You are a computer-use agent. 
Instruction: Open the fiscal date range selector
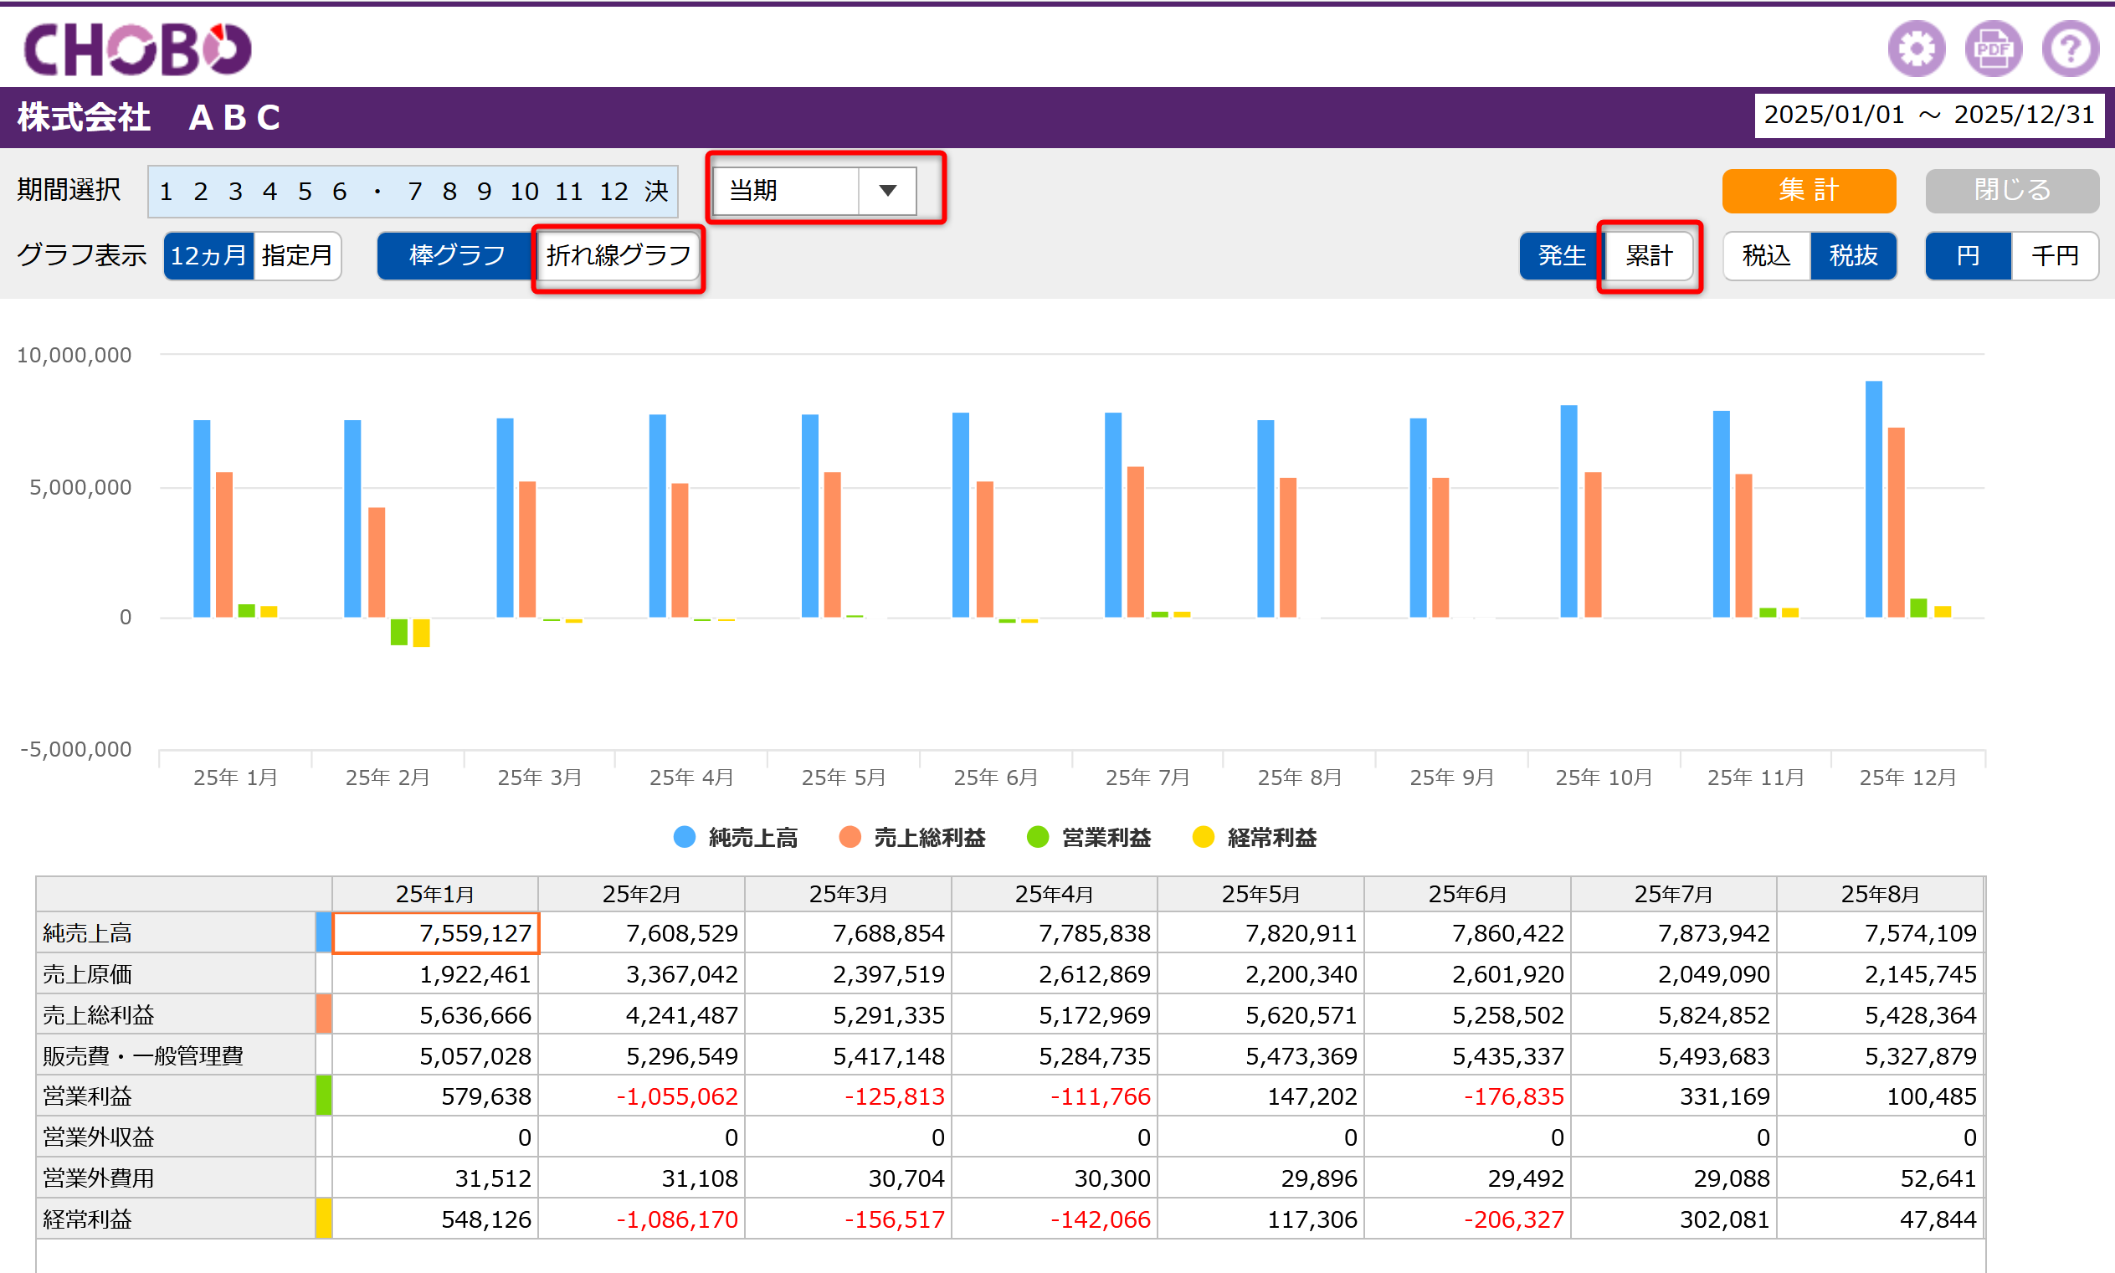pos(1929,115)
